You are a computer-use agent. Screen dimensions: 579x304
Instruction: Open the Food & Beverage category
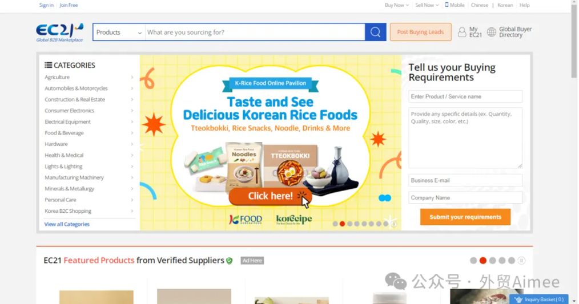tap(65, 133)
